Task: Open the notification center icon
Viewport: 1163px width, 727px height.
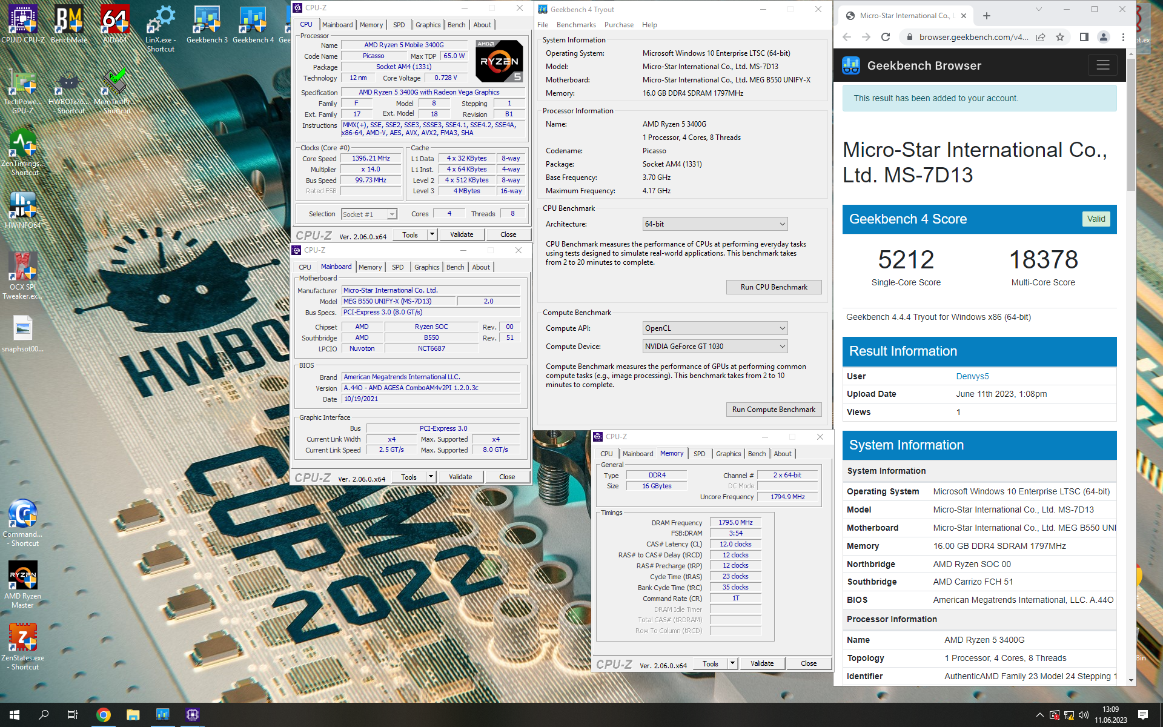Action: (1143, 715)
